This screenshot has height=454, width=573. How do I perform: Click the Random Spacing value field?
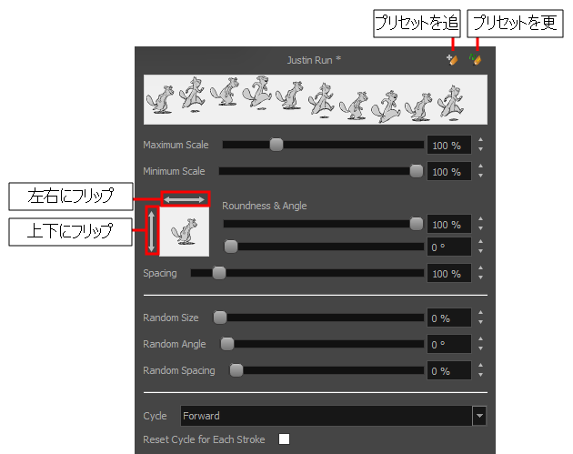(x=449, y=370)
